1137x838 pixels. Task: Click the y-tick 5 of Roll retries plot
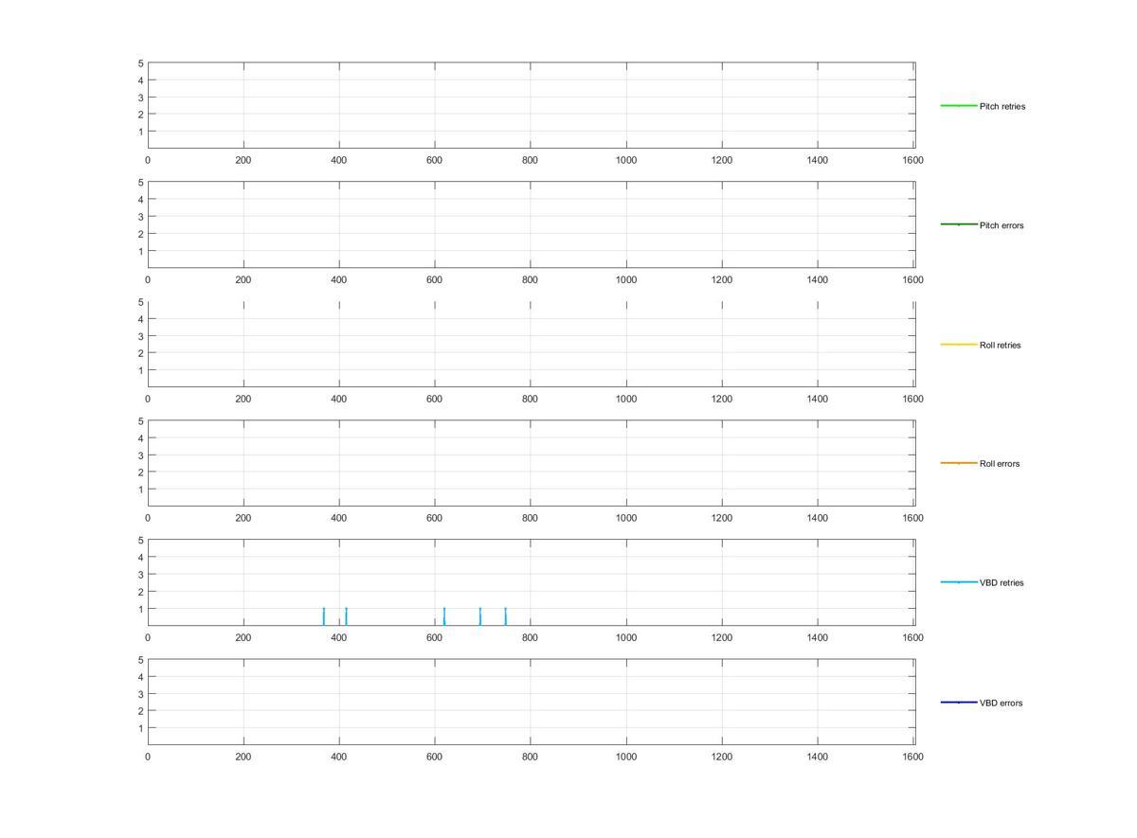[141, 302]
